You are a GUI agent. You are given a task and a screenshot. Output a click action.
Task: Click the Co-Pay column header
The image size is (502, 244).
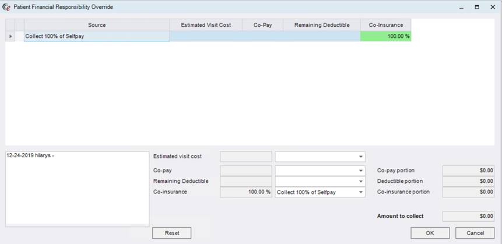(262, 25)
